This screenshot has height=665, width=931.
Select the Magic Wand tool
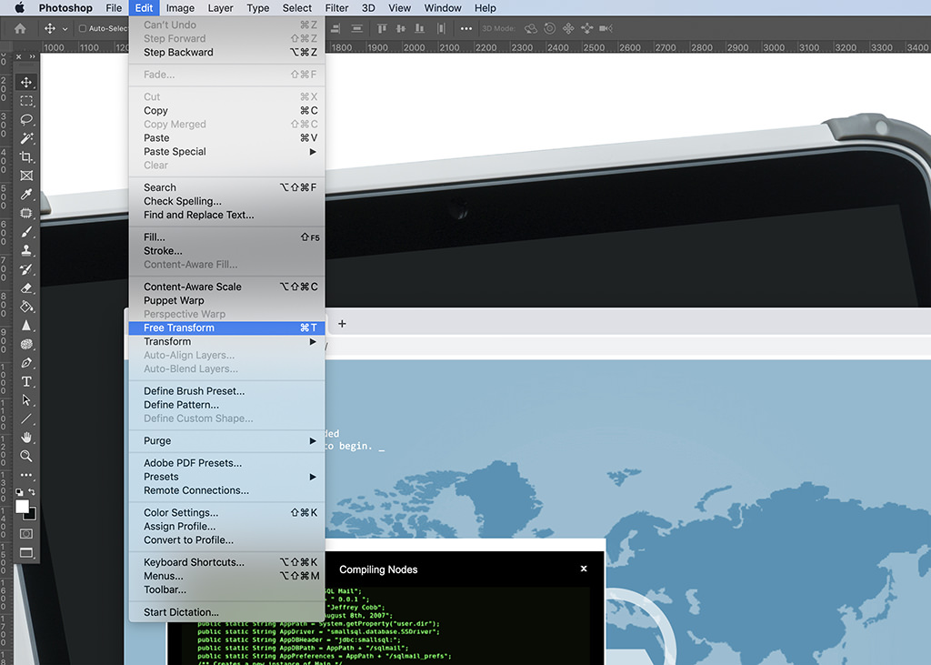click(x=26, y=138)
